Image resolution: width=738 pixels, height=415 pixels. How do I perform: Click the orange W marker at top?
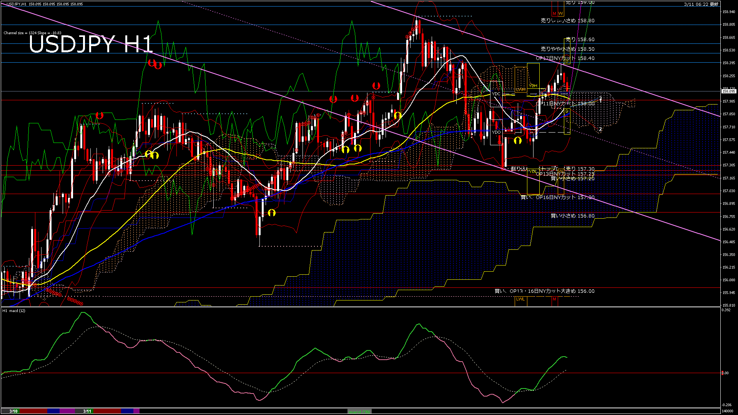coord(560,13)
